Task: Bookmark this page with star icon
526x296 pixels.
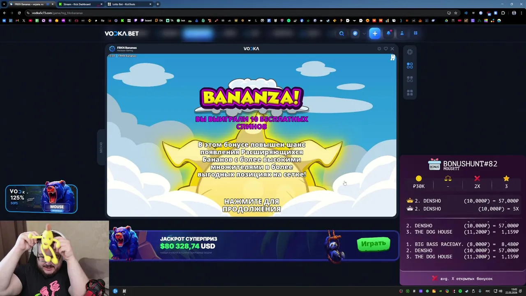Action: (x=456, y=13)
